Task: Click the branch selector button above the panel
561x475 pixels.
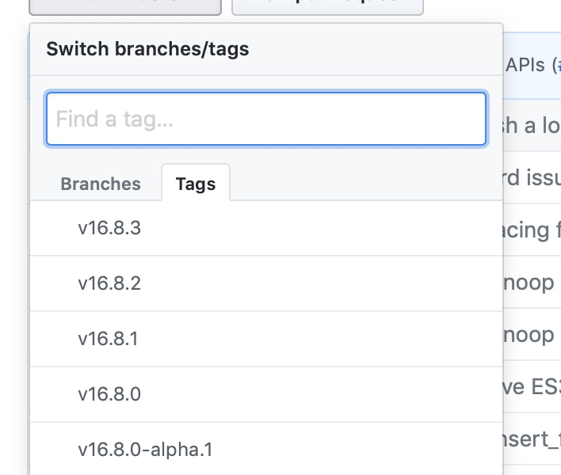Action: pyautogui.click(x=124, y=6)
